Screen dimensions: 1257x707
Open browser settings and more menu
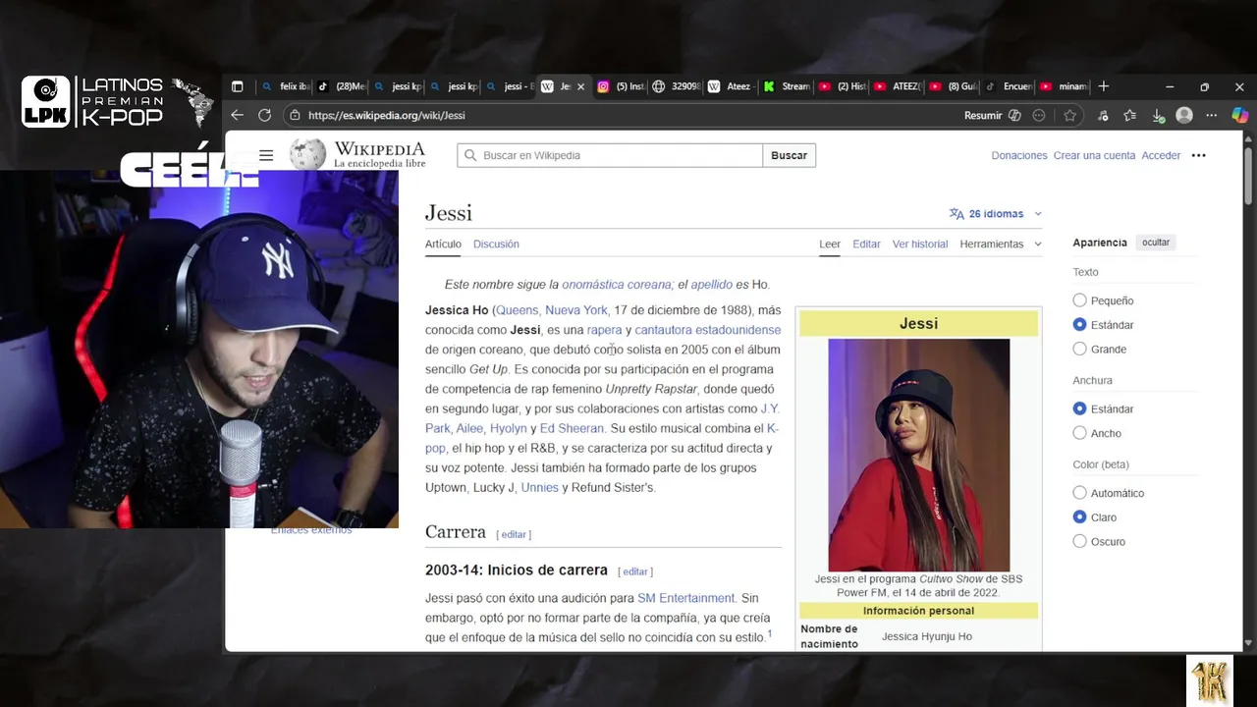(x=1212, y=115)
